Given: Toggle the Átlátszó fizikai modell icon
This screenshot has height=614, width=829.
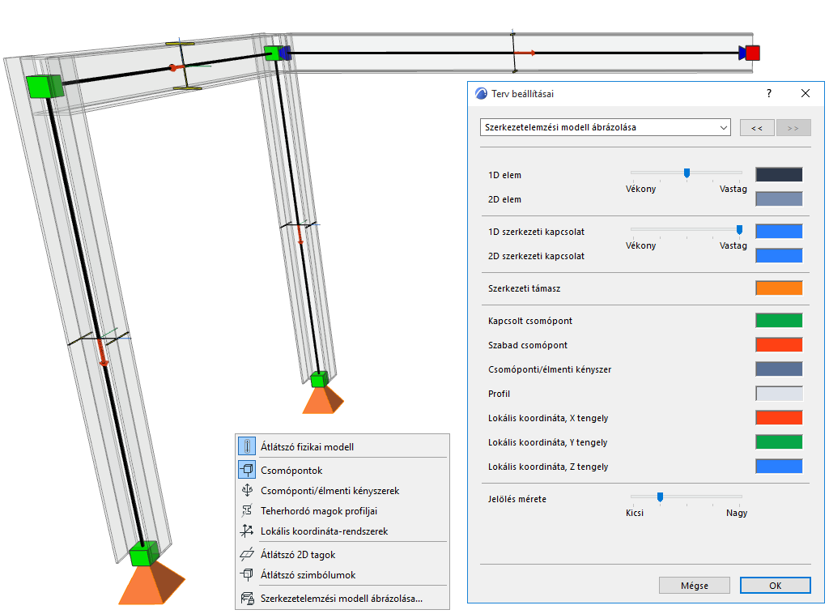Looking at the screenshot, I should 247,446.
